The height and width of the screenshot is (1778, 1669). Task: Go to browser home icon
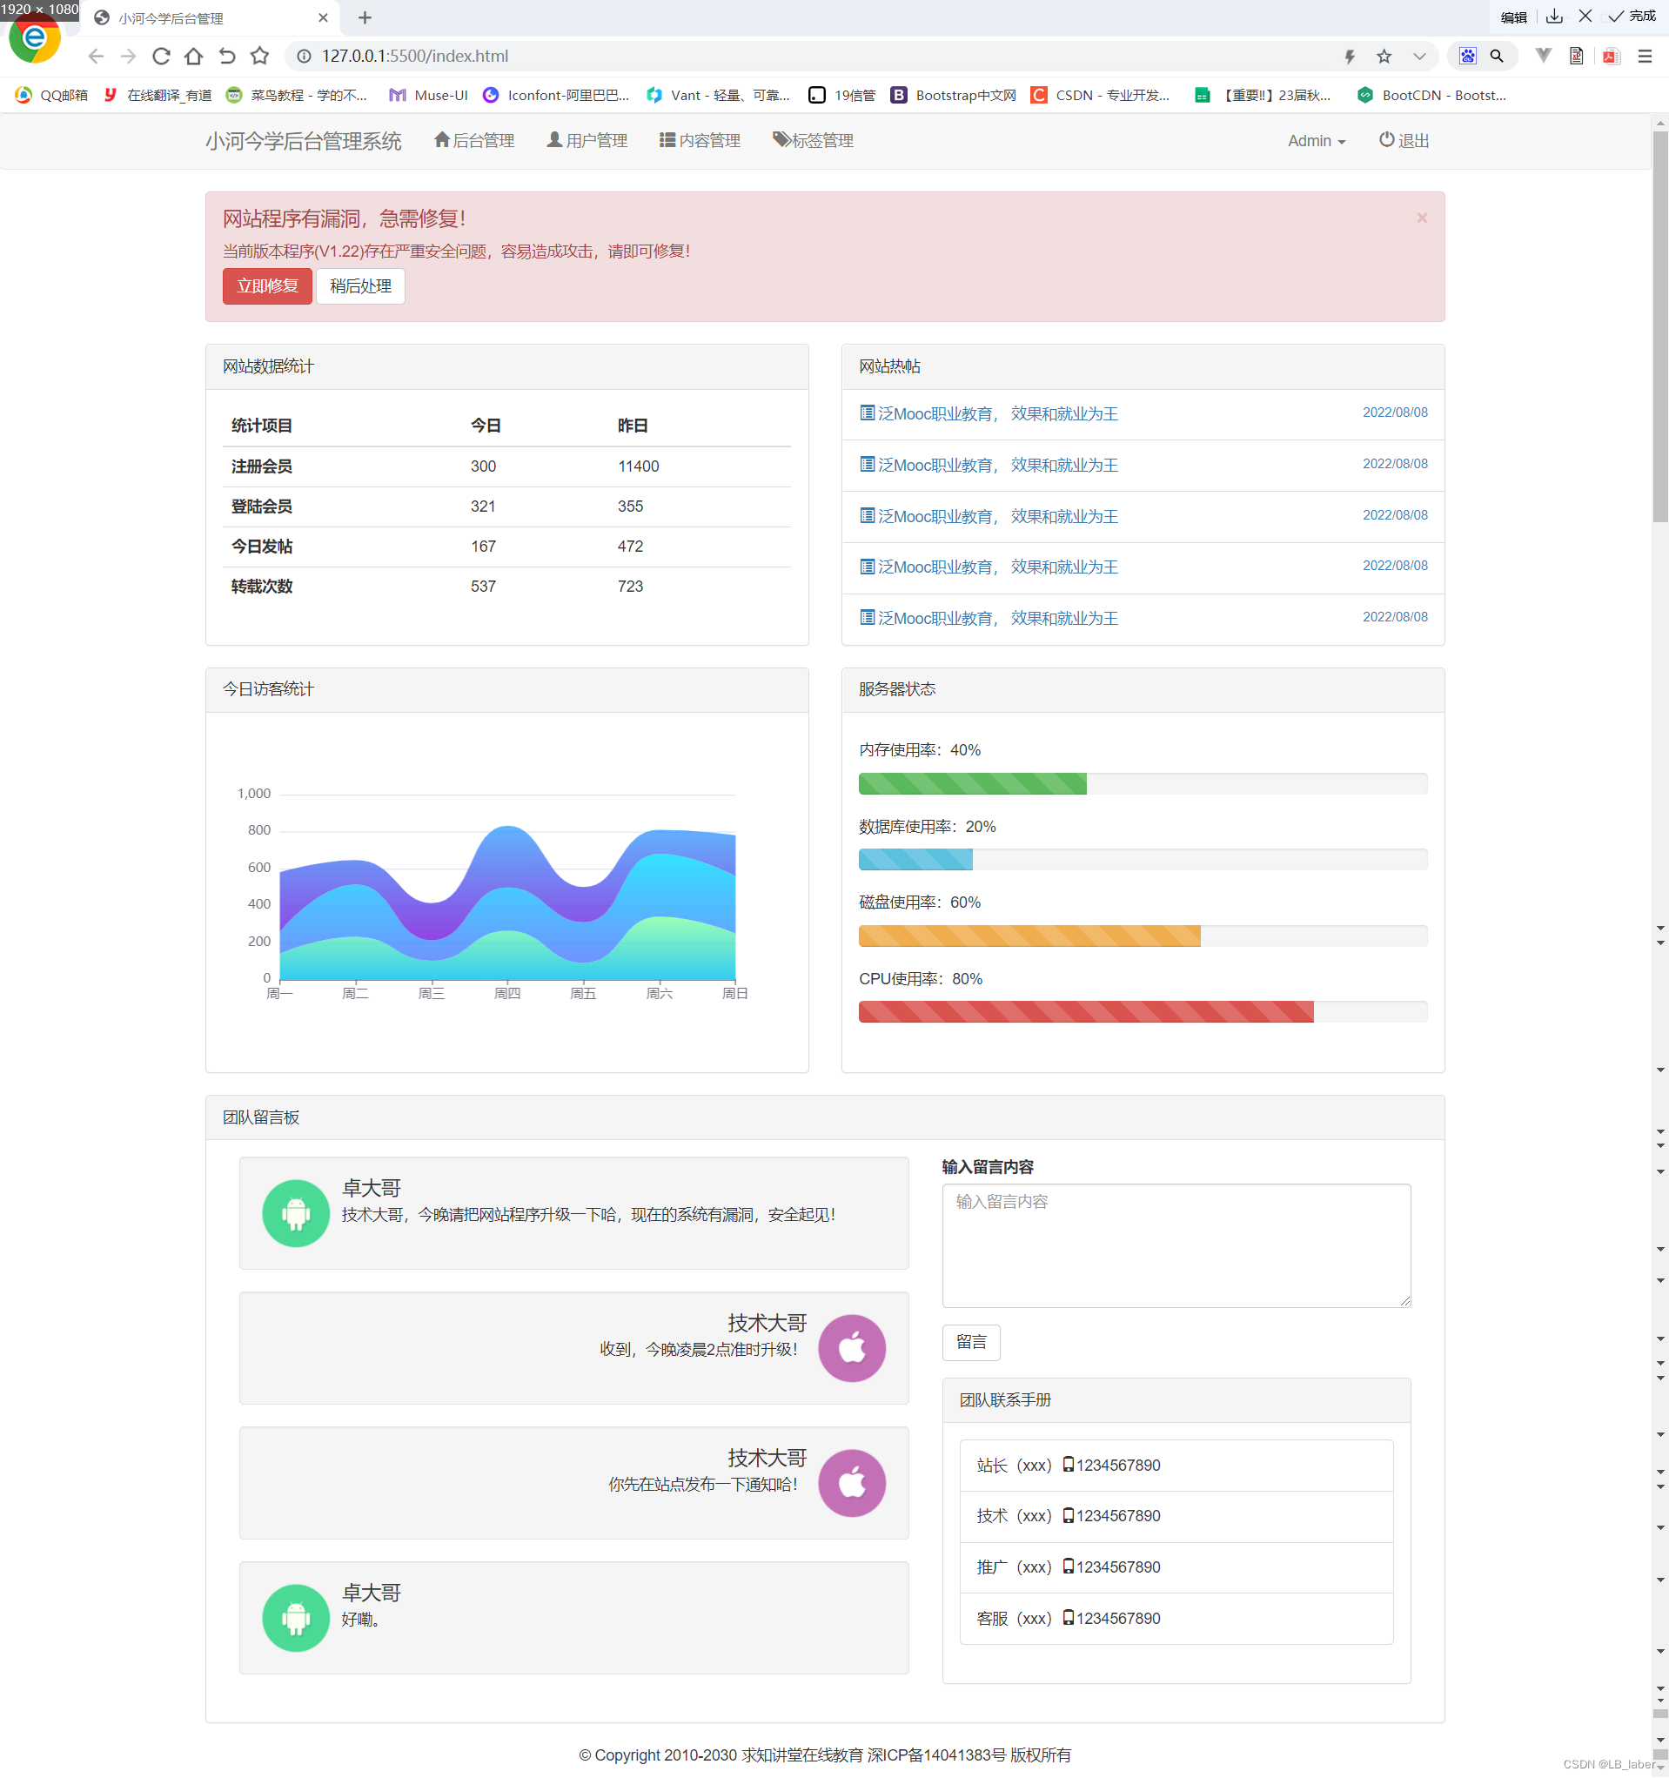point(193,57)
